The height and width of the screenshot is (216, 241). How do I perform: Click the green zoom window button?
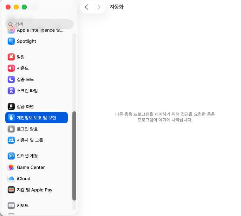coord(24,7)
